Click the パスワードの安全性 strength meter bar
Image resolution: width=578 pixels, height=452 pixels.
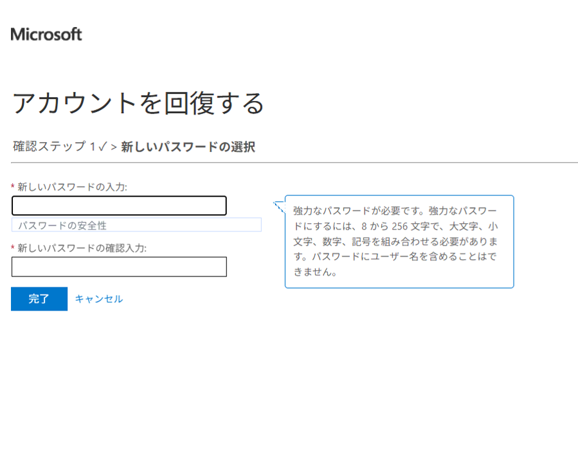pyautogui.click(x=136, y=225)
